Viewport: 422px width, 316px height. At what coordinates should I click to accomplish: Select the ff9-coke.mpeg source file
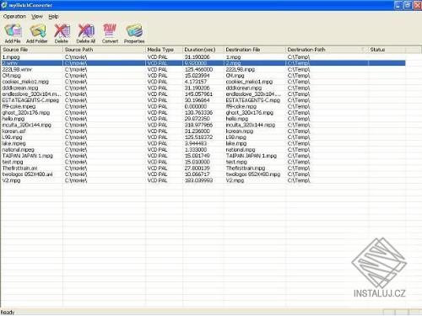point(19,106)
